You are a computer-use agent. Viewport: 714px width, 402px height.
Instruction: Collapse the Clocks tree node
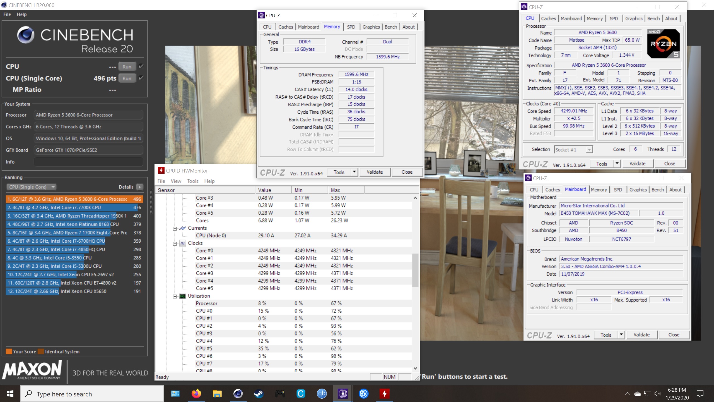tap(175, 244)
